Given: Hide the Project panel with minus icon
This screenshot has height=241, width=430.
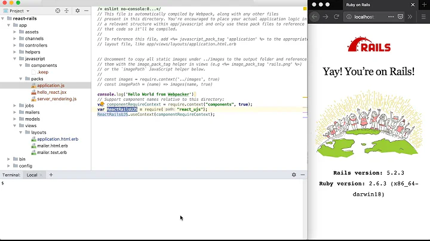Looking at the screenshot, I should tap(87, 11).
